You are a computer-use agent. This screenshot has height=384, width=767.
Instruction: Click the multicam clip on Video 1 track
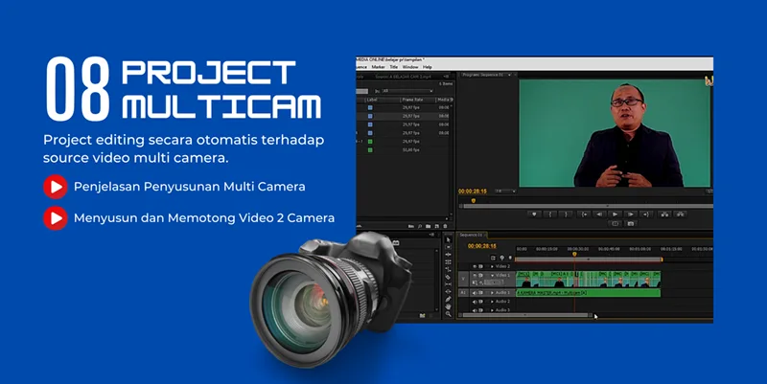587,278
